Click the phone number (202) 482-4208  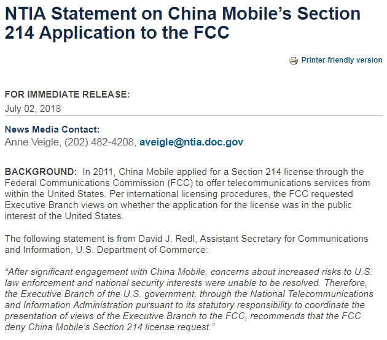[100, 142]
